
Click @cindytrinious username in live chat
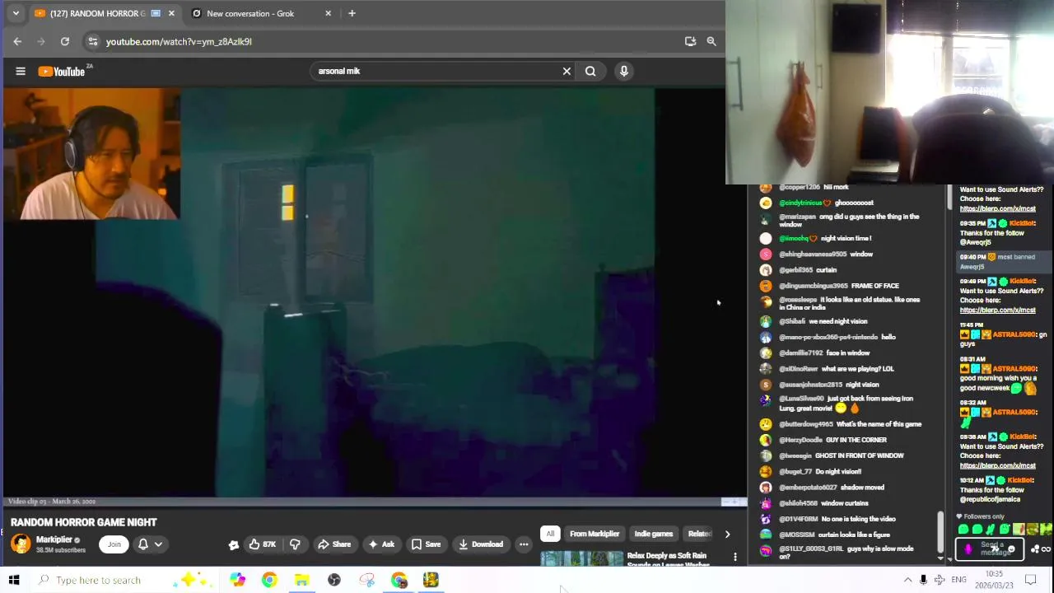pyautogui.click(x=800, y=203)
